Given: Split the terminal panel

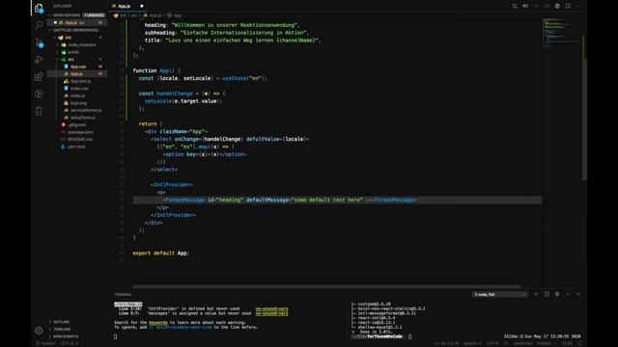Looking at the screenshot, I should [x=547, y=294].
